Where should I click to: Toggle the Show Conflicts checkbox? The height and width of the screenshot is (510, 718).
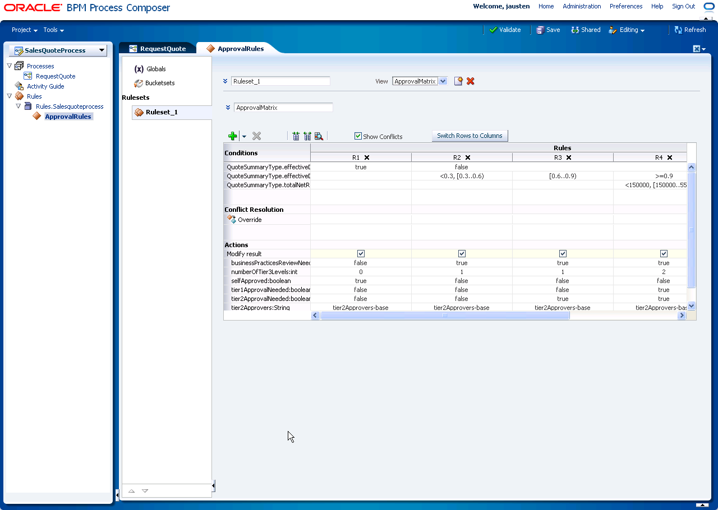coord(358,136)
